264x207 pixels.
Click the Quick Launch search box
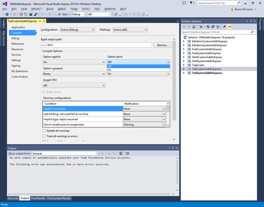(219, 3)
